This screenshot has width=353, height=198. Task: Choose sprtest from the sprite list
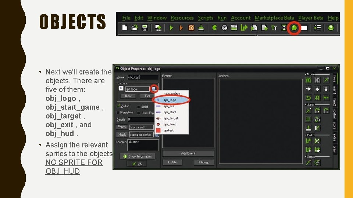[x=172, y=130]
